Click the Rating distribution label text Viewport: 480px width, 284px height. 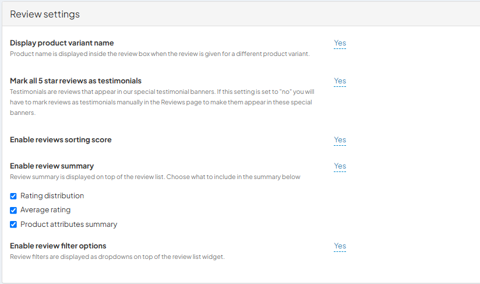52,196
